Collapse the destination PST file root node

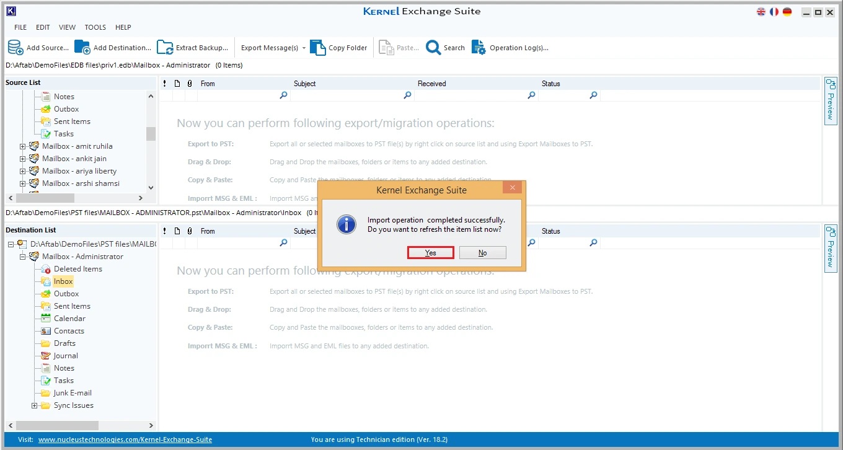(11, 244)
